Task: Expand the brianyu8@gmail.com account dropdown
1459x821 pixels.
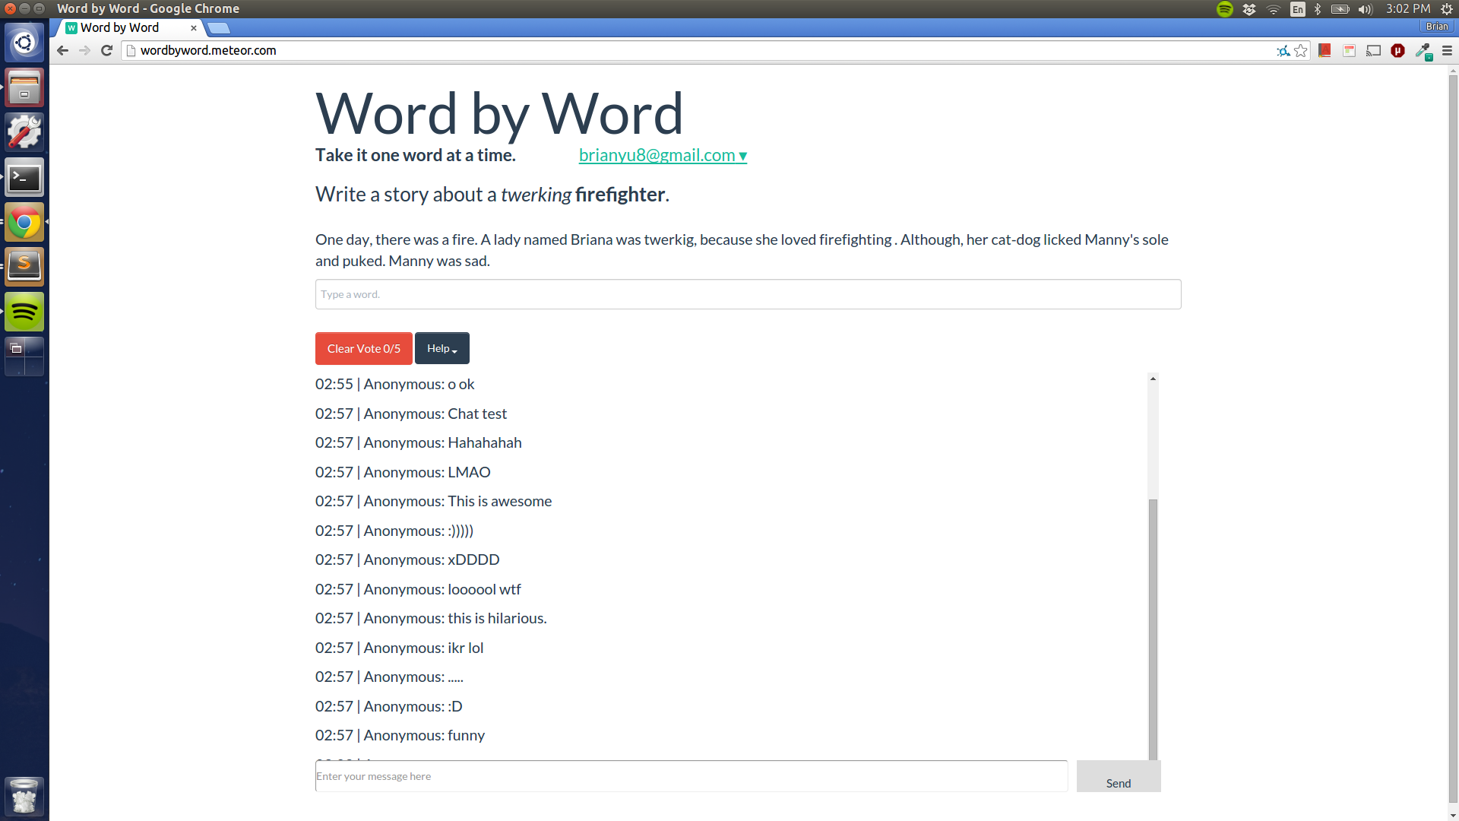Action: (663, 155)
